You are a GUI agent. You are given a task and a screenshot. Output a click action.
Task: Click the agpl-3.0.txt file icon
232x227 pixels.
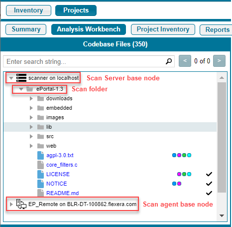(41, 155)
